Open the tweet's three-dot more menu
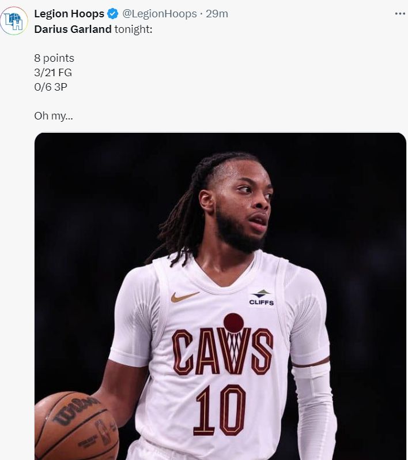The image size is (408, 460). click(400, 14)
